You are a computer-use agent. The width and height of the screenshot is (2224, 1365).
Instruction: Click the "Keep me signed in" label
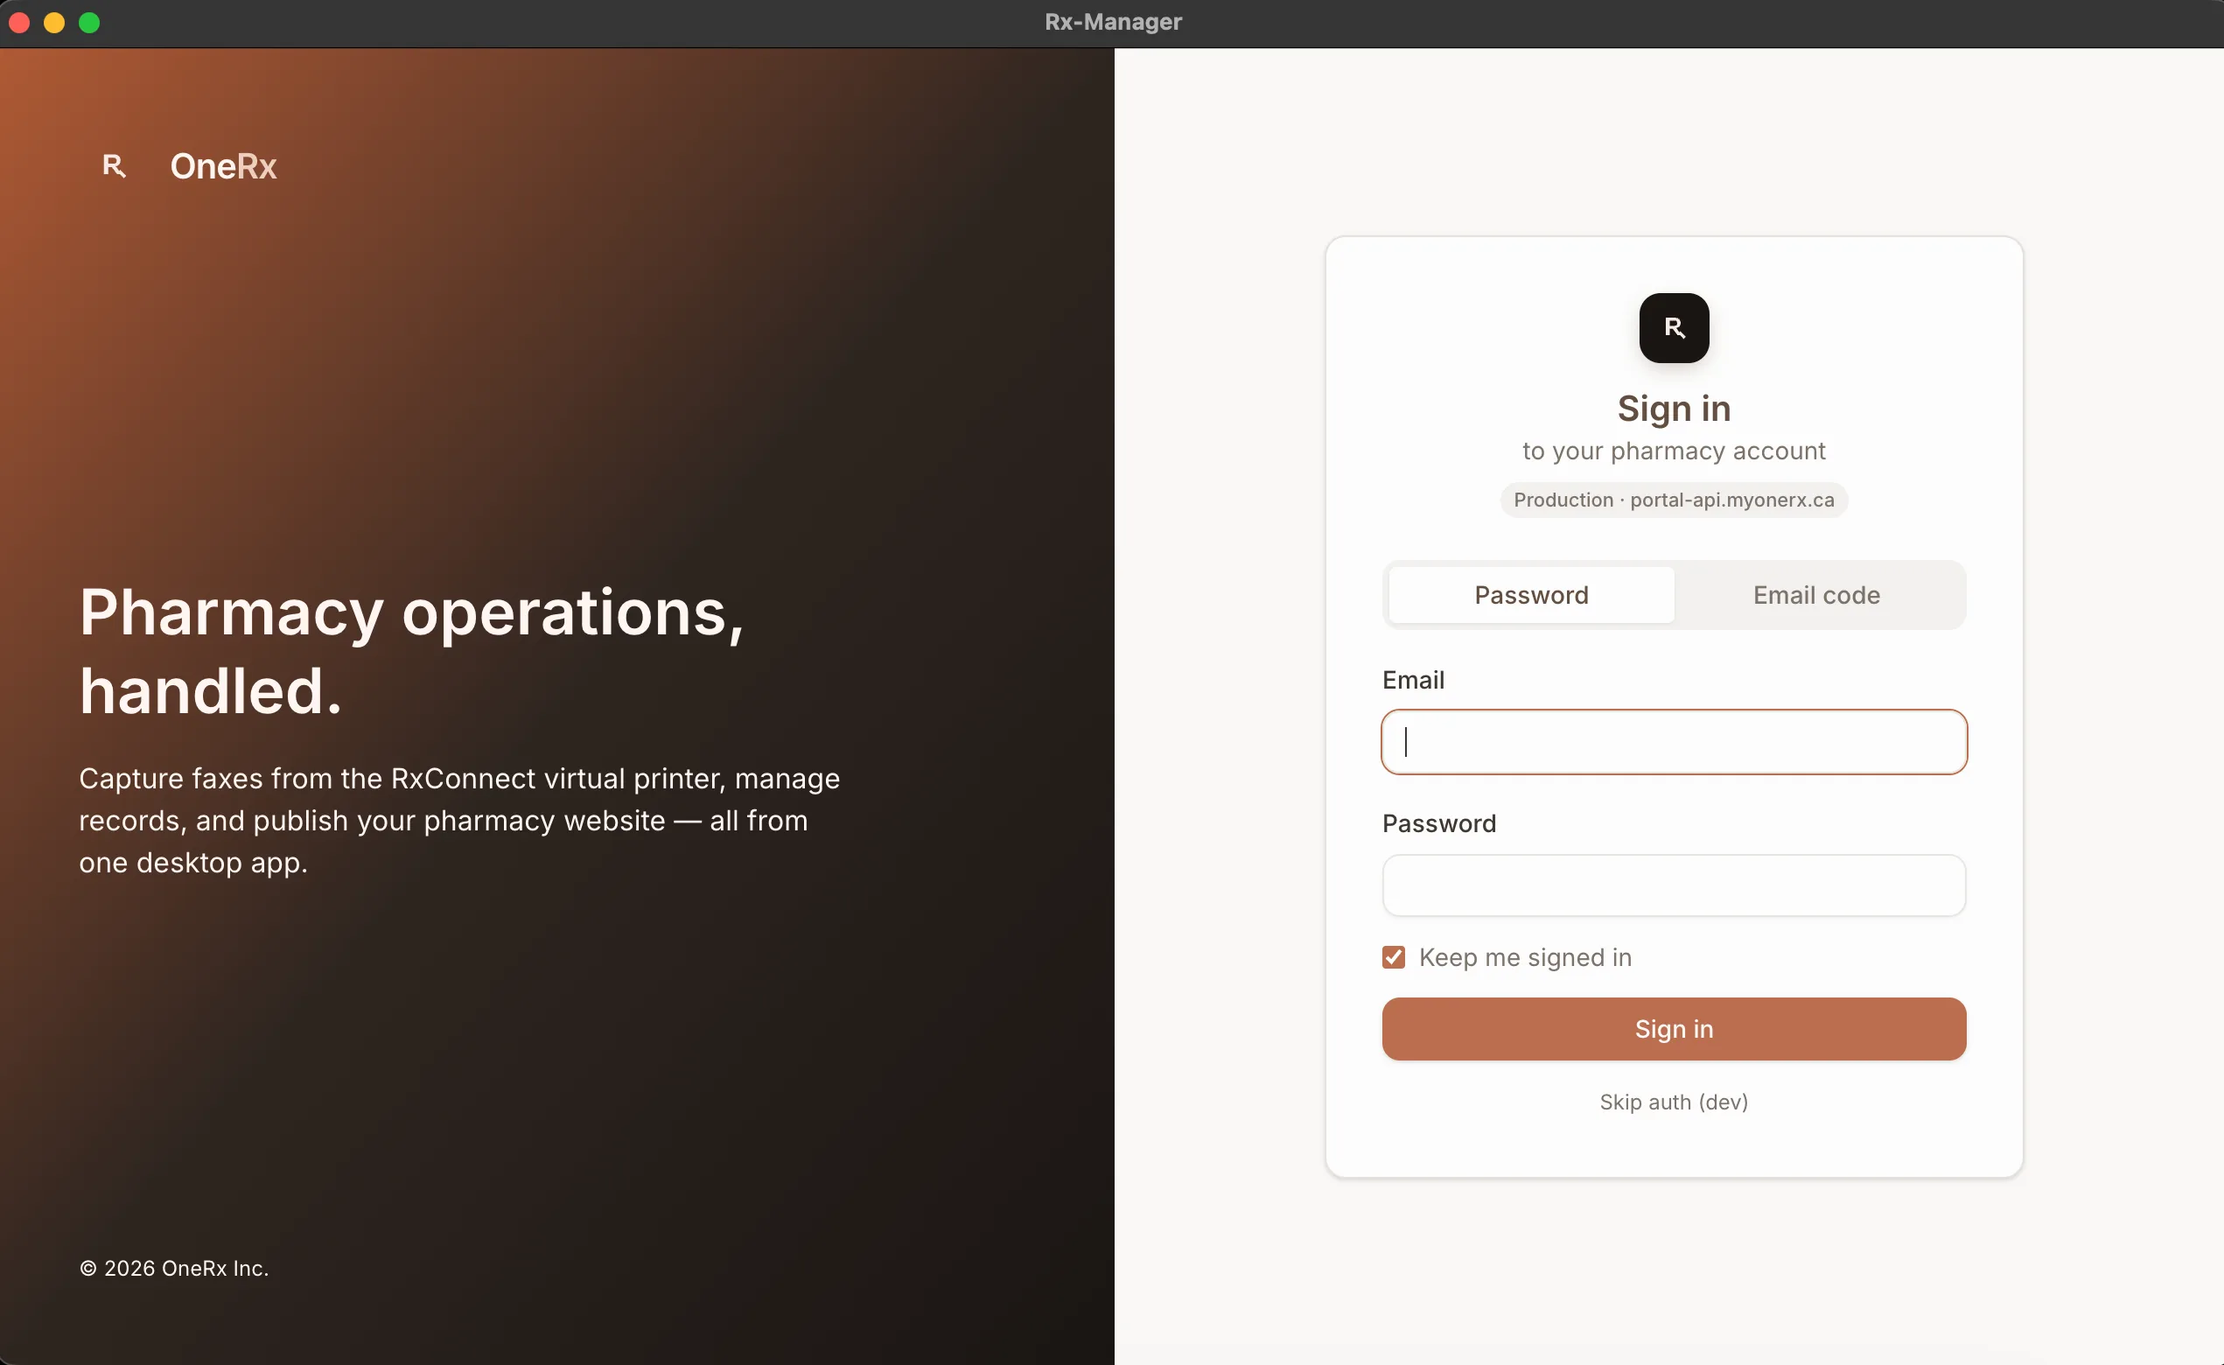pyautogui.click(x=1524, y=957)
